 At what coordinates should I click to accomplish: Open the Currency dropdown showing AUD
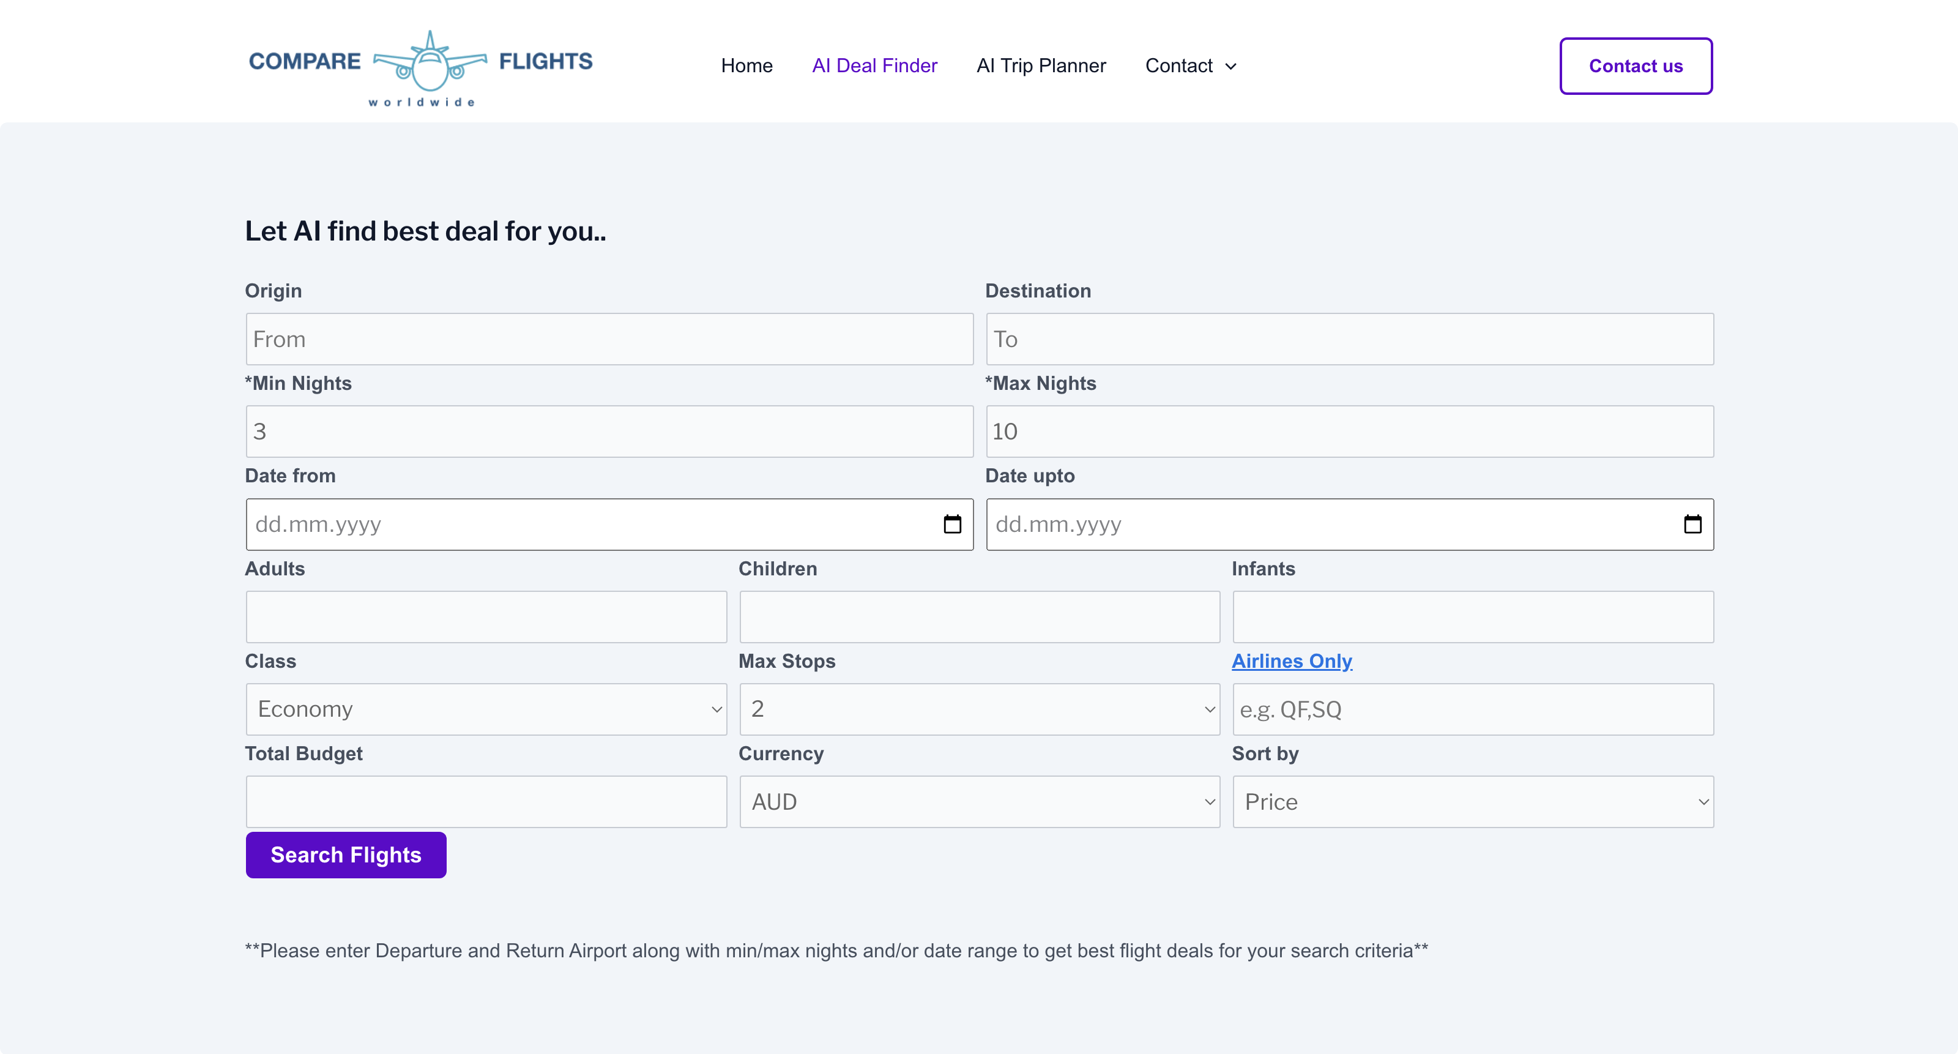[x=979, y=802]
